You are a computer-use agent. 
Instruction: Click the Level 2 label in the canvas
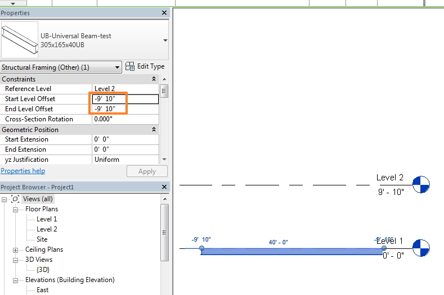point(389,178)
